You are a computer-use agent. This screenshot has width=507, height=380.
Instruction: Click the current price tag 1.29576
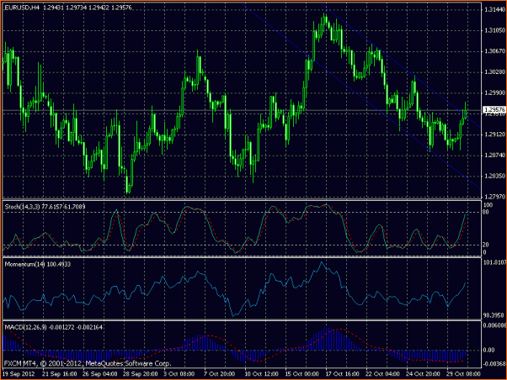494,110
